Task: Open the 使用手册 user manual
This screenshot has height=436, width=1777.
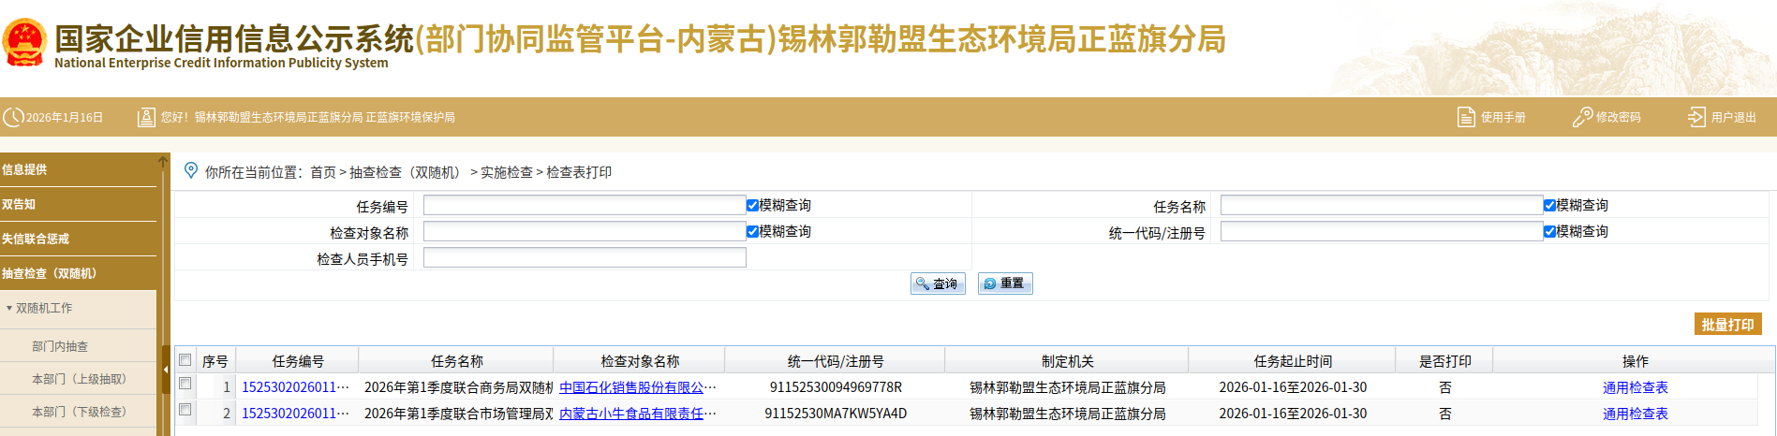Action: point(1492,118)
